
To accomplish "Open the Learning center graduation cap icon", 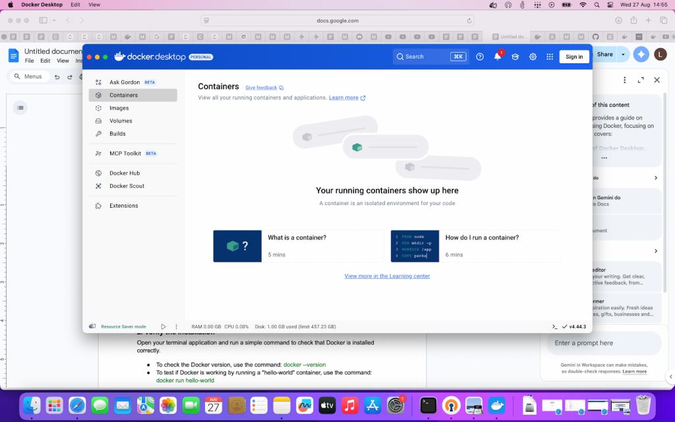I will click(x=515, y=57).
